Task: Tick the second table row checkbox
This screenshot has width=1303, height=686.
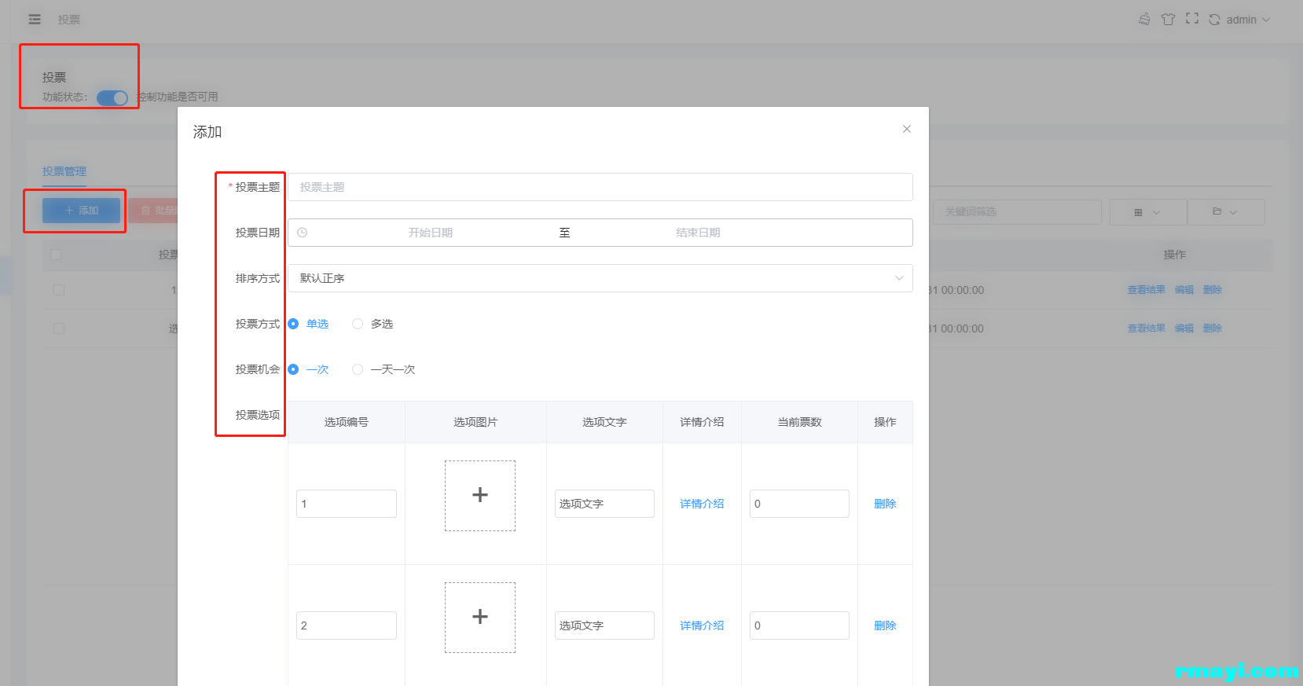Action: 59,328
